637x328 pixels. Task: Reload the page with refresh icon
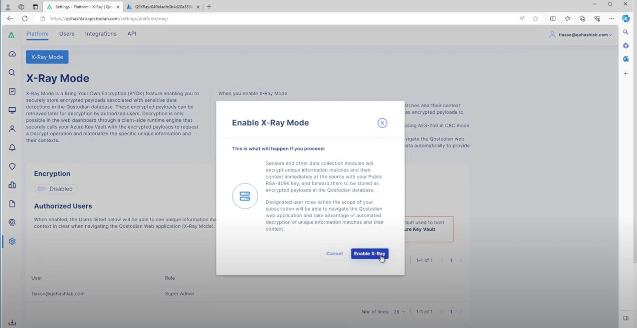tap(25, 18)
